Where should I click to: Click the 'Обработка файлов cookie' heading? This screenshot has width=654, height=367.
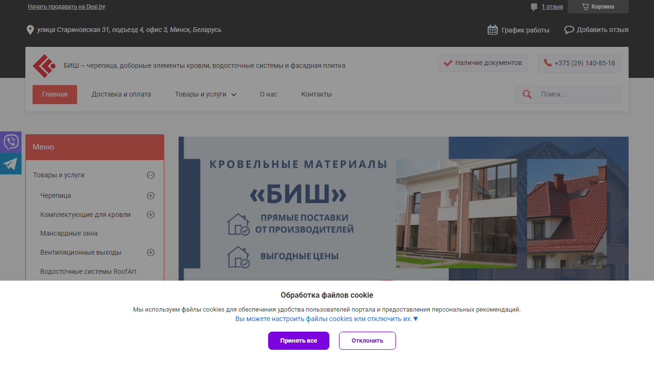click(327, 295)
